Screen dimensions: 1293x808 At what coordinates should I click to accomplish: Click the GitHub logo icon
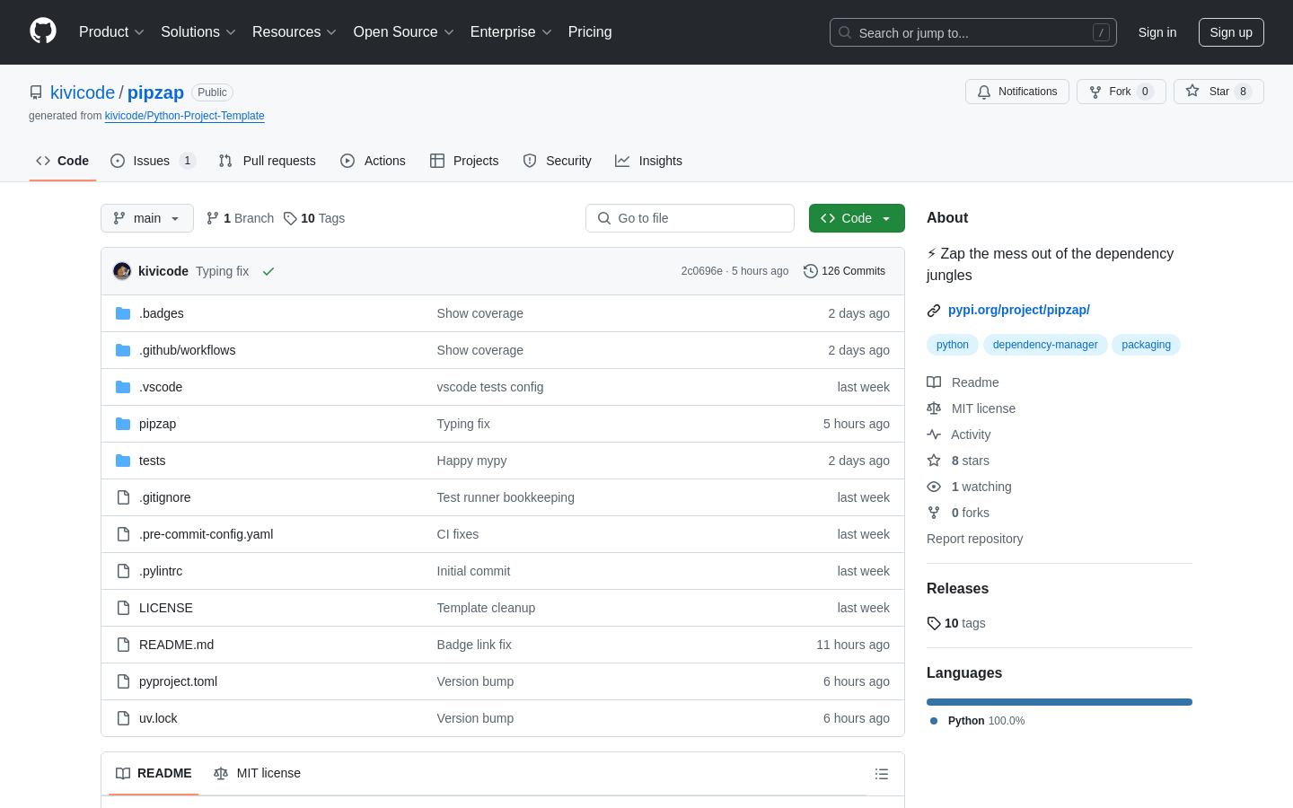(43, 31)
